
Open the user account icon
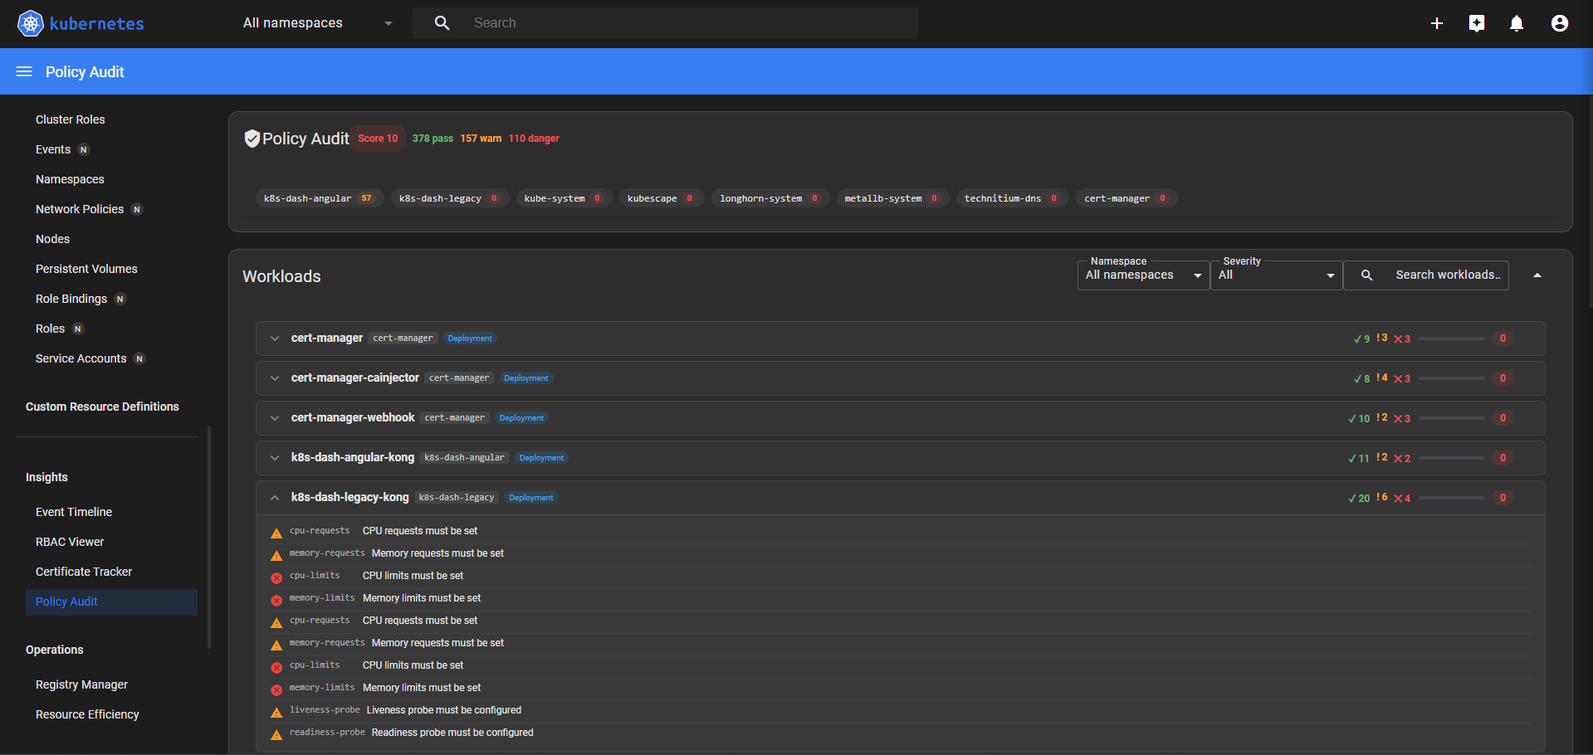tap(1560, 23)
